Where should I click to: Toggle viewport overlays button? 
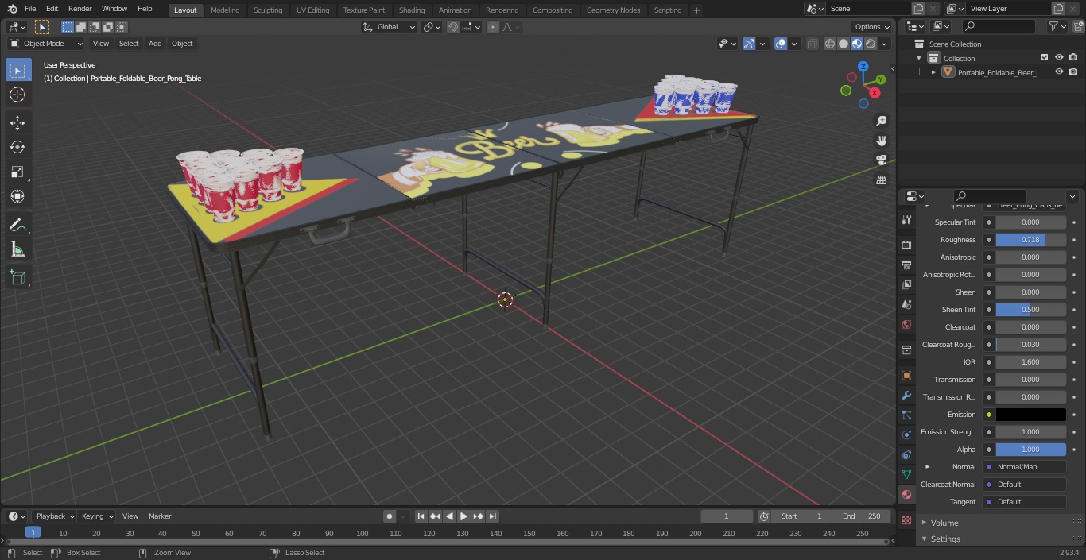tap(781, 44)
